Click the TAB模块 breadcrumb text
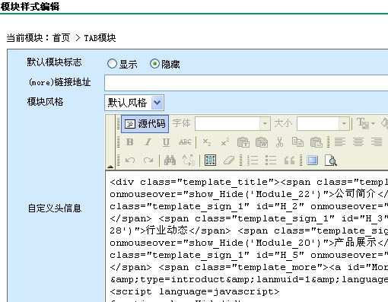 tap(100, 38)
